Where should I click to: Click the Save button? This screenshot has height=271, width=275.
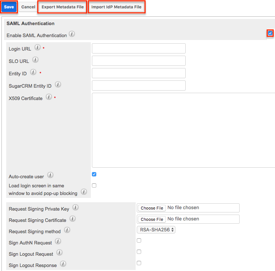(9, 7)
